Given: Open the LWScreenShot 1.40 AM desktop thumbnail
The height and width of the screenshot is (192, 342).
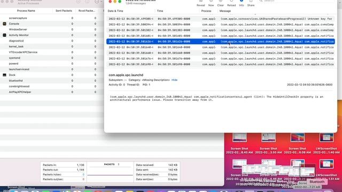Looking at the screenshot, I should point(327,143).
